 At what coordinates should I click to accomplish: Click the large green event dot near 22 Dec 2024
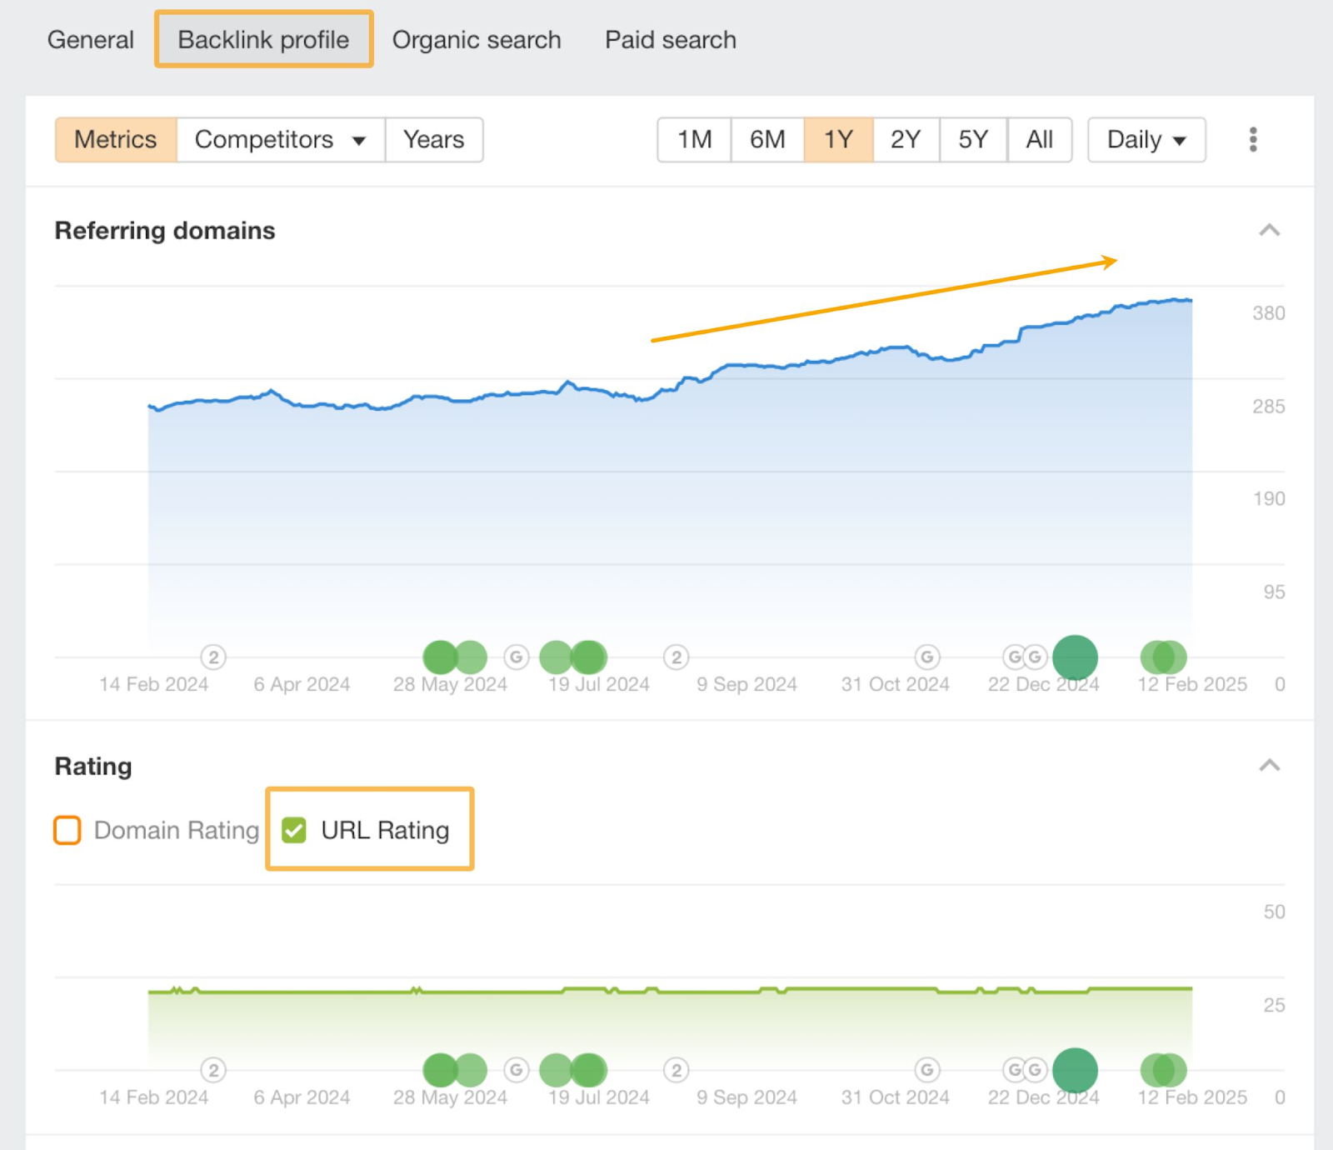click(x=1075, y=657)
